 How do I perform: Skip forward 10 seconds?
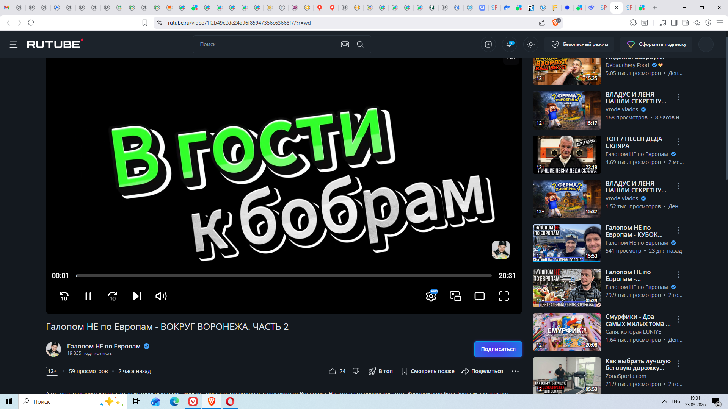pos(113,296)
